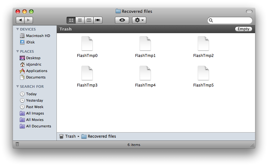268x166 pixels.
Task: Toggle toolbar with the pill button
Action: 249,11
